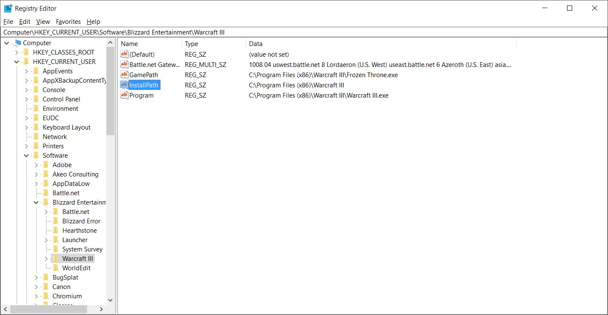
Task: Click the HKEY_CURRENT_USER folder icon
Action: (x=26, y=61)
